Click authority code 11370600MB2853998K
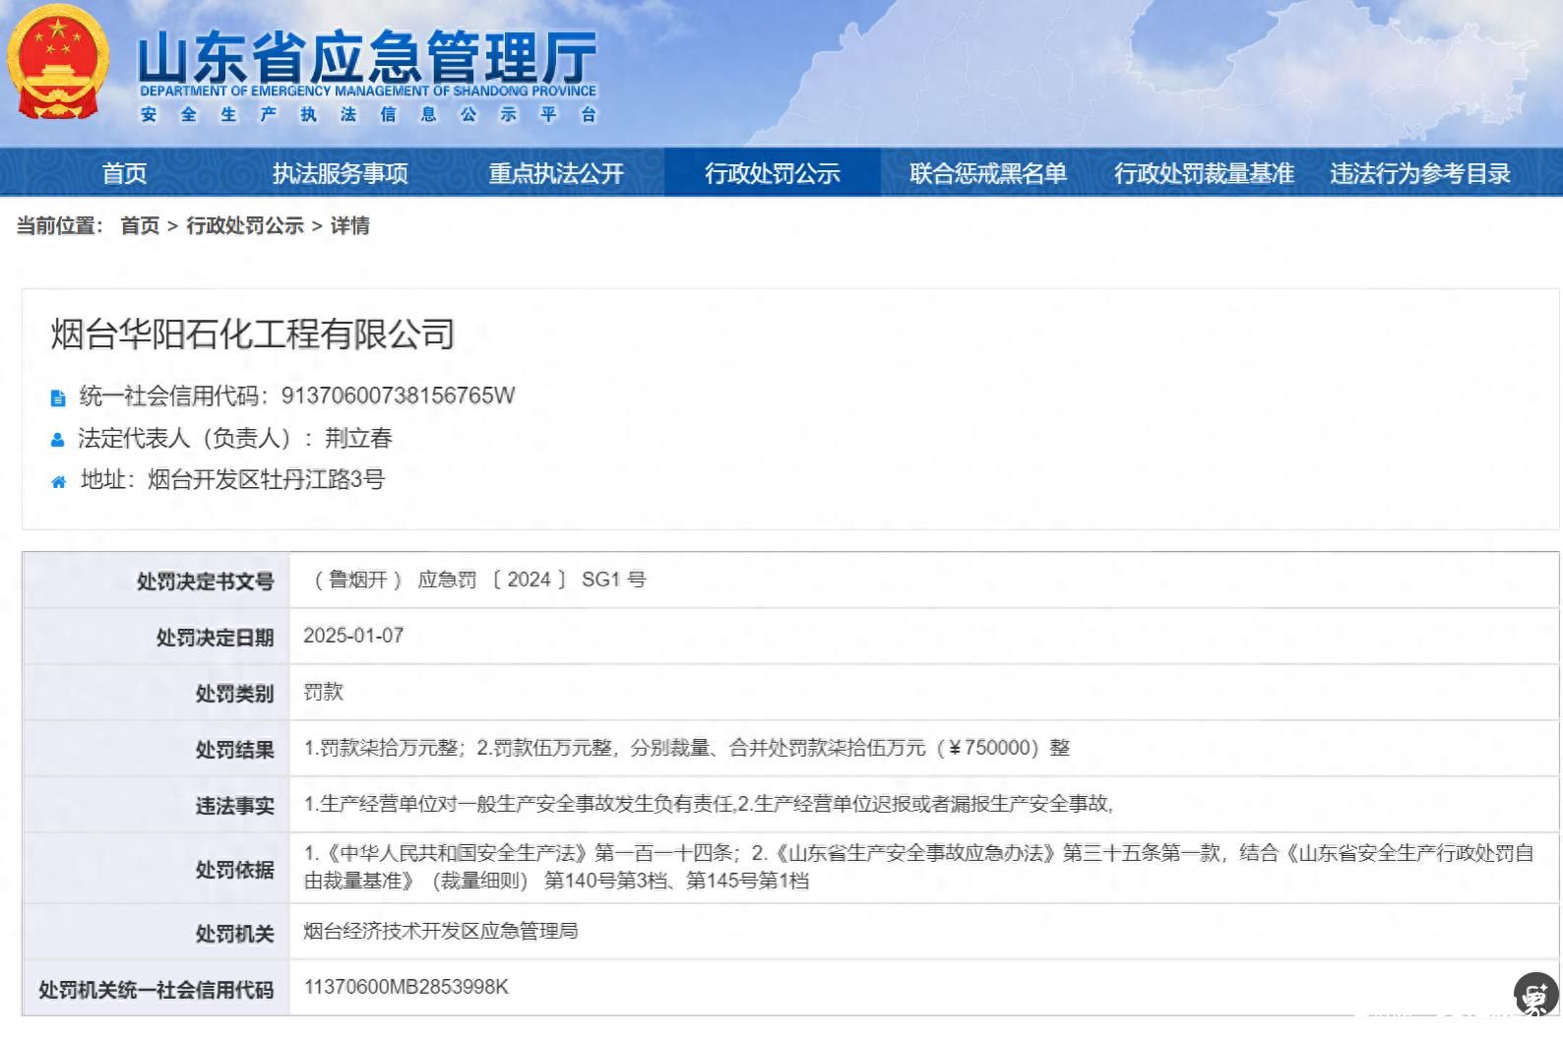This screenshot has height=1037, width=1563. click(406, 987)
